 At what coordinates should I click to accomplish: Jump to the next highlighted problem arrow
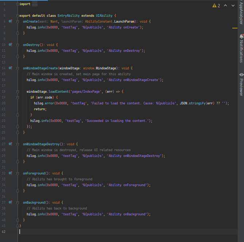coord(233,6)
